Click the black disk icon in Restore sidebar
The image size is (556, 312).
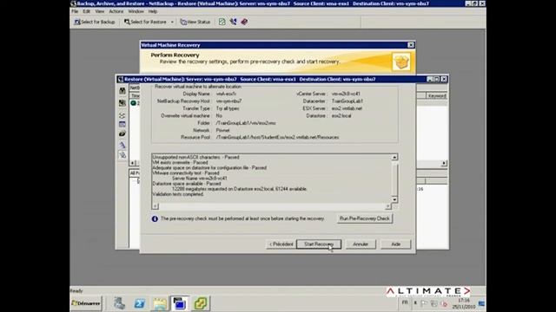[122, 133]
